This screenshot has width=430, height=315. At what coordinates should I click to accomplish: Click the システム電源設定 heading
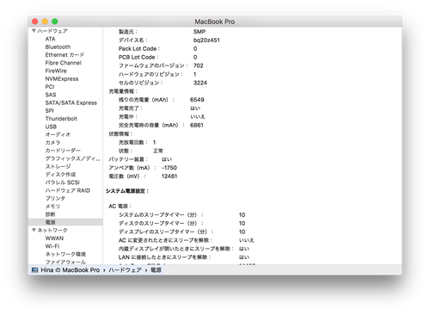click(x=127, y=191)
